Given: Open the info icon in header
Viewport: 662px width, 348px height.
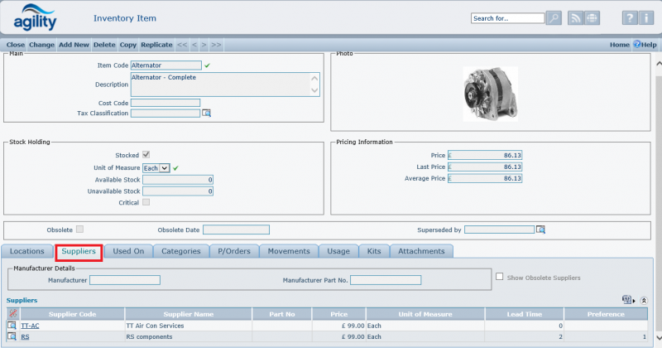Looking at the screenshot, I should [x=647, y=17].
